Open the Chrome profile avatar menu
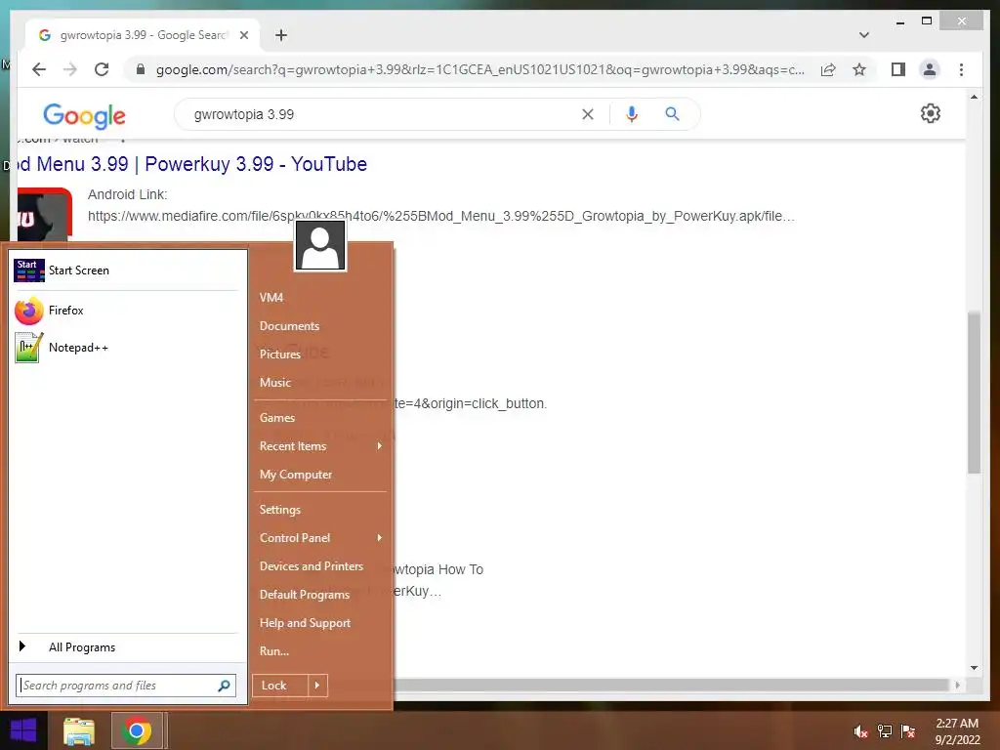The image size is (1000, 750). [x=930, y=69]
